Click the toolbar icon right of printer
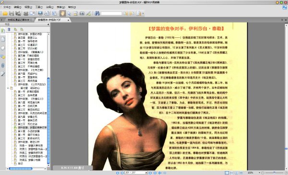The height and width of the screenshot is (175, 288). click(x=32, y=13)
